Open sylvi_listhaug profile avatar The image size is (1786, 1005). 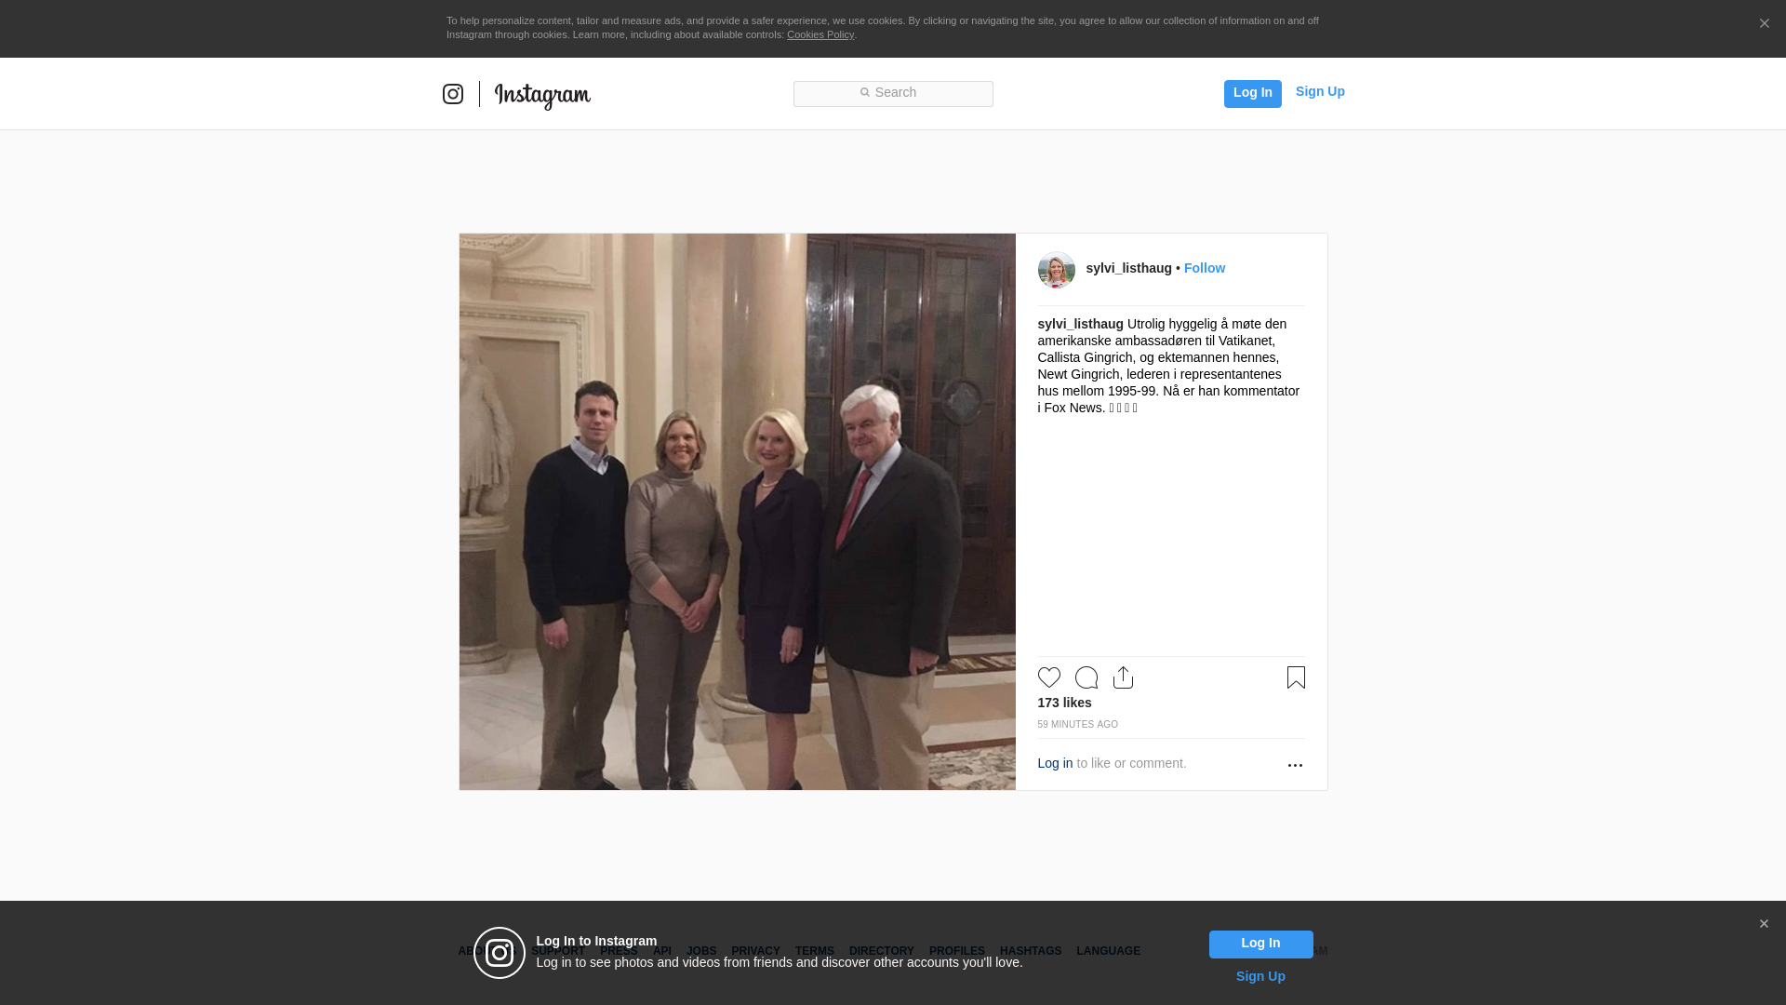[1056, 269]
